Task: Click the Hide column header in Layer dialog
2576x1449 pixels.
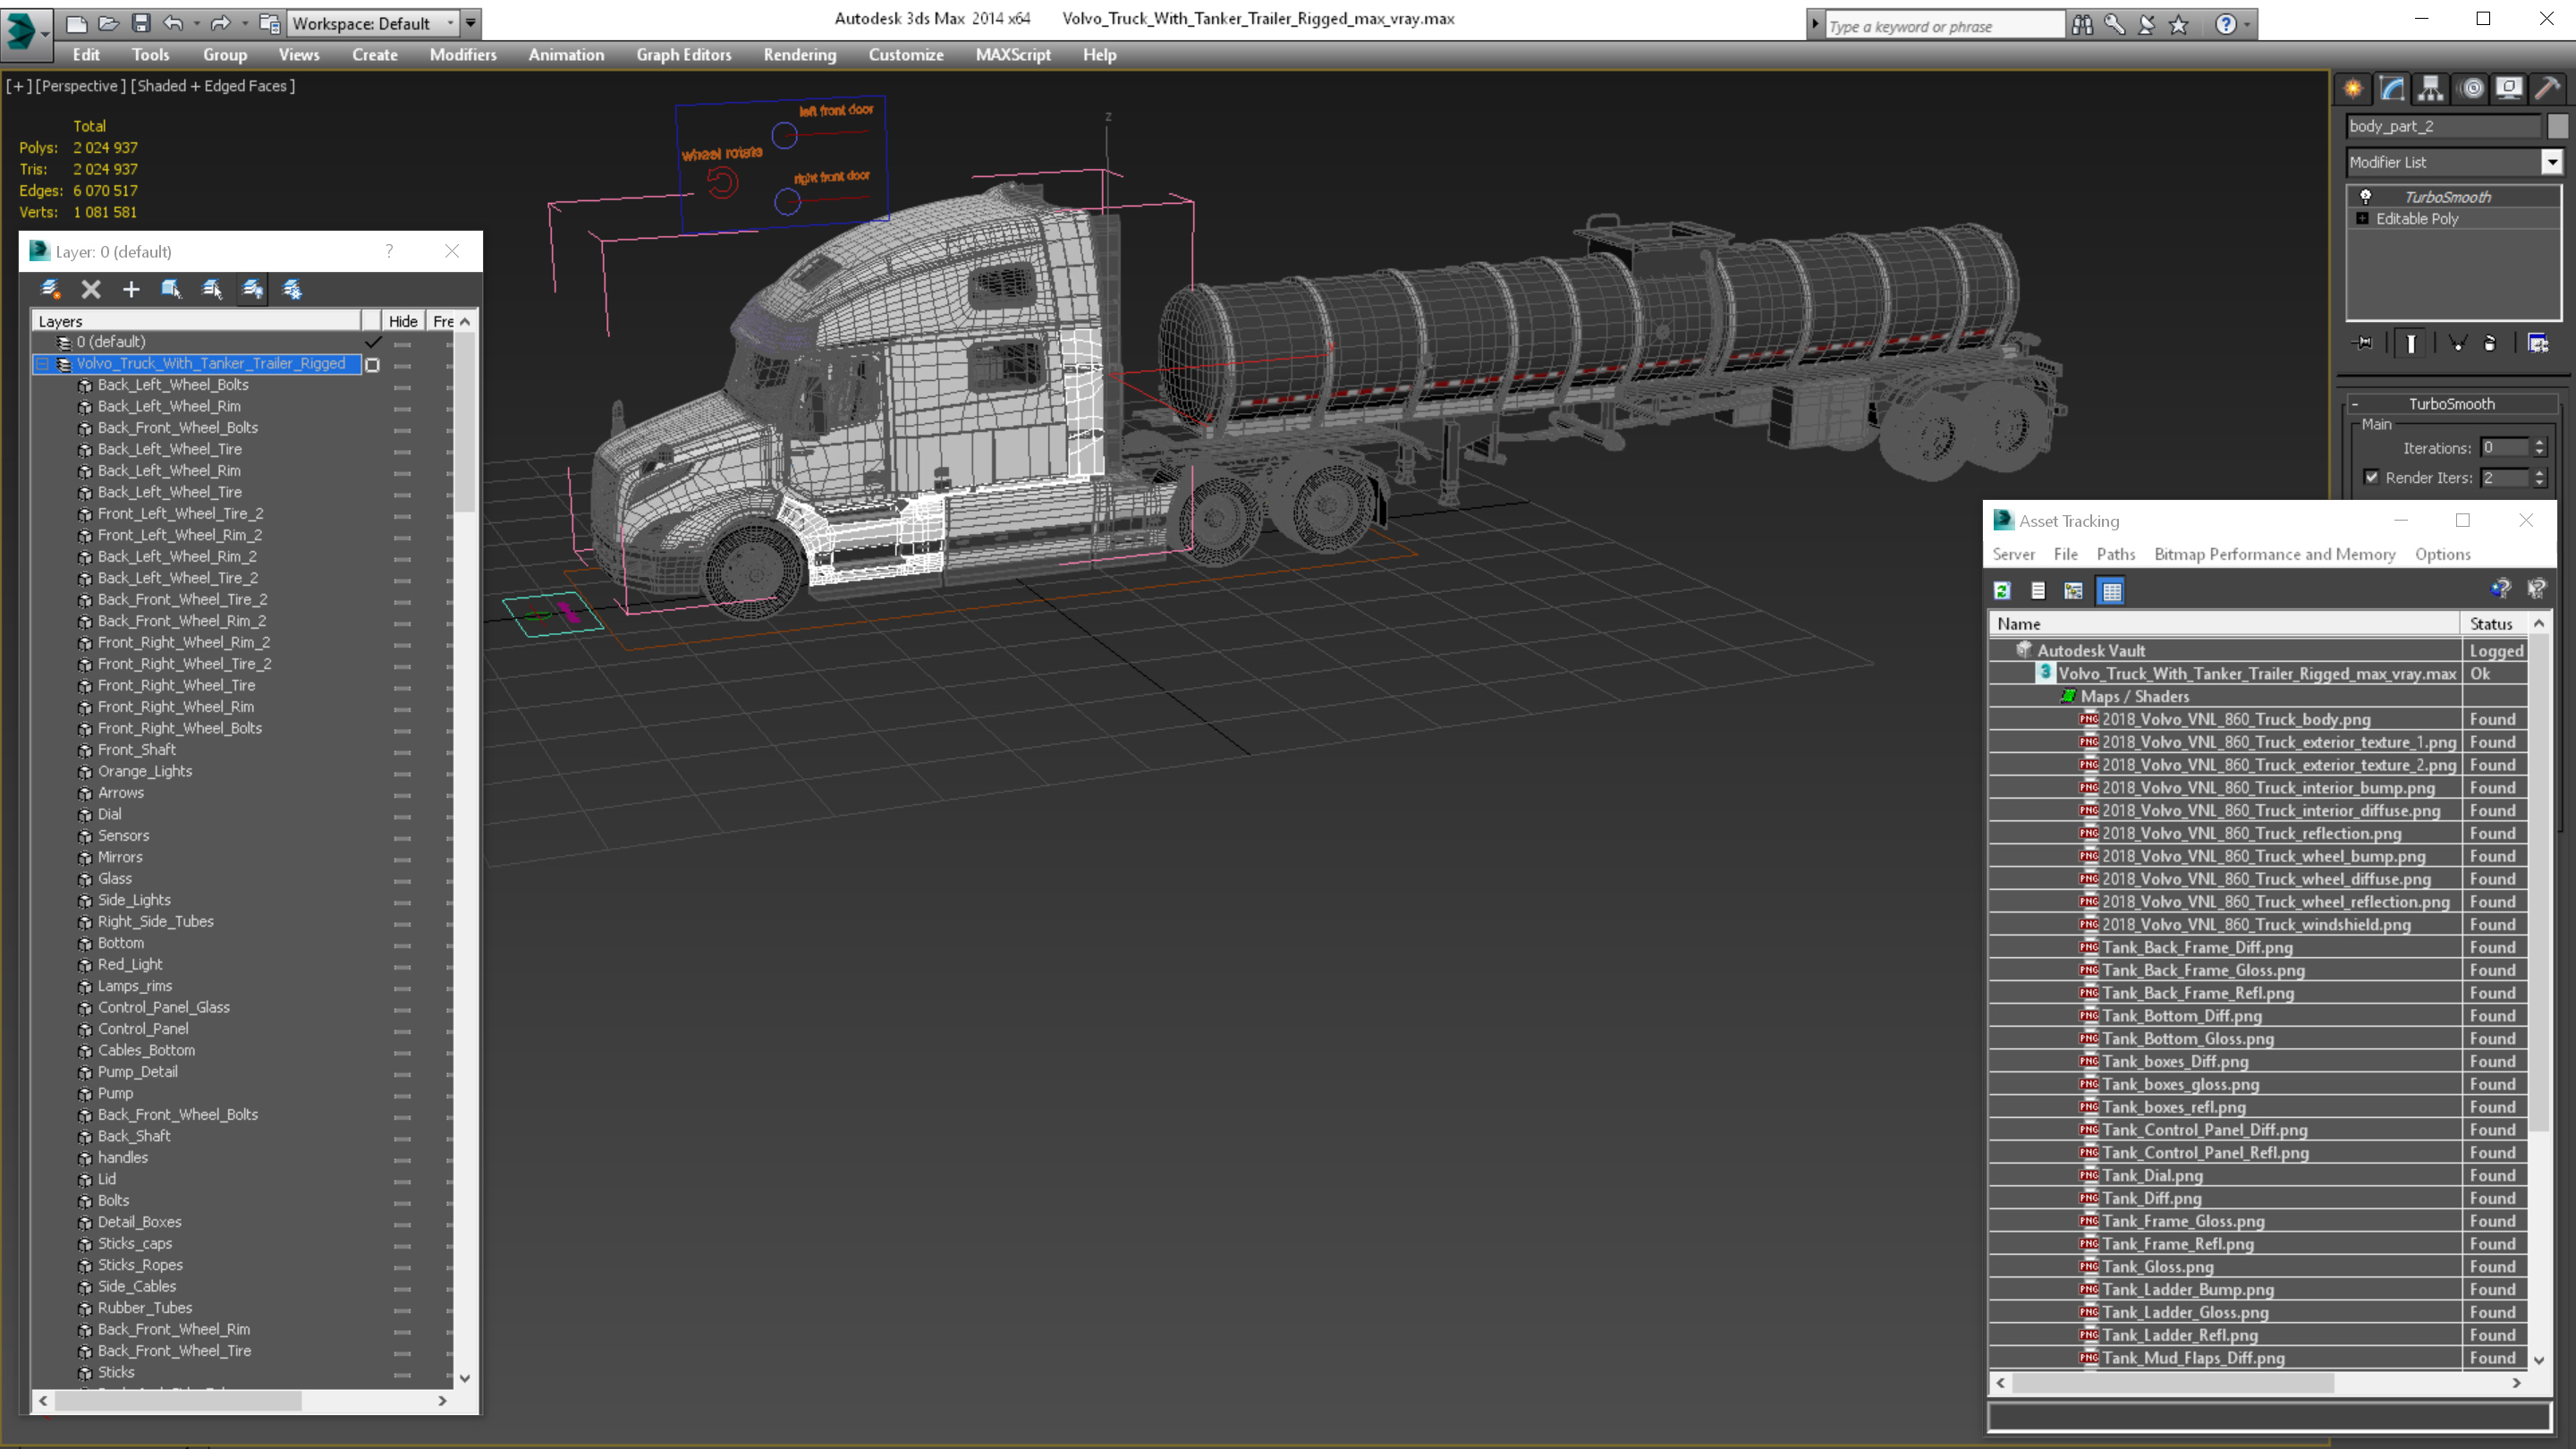Action: pos(403,321)
